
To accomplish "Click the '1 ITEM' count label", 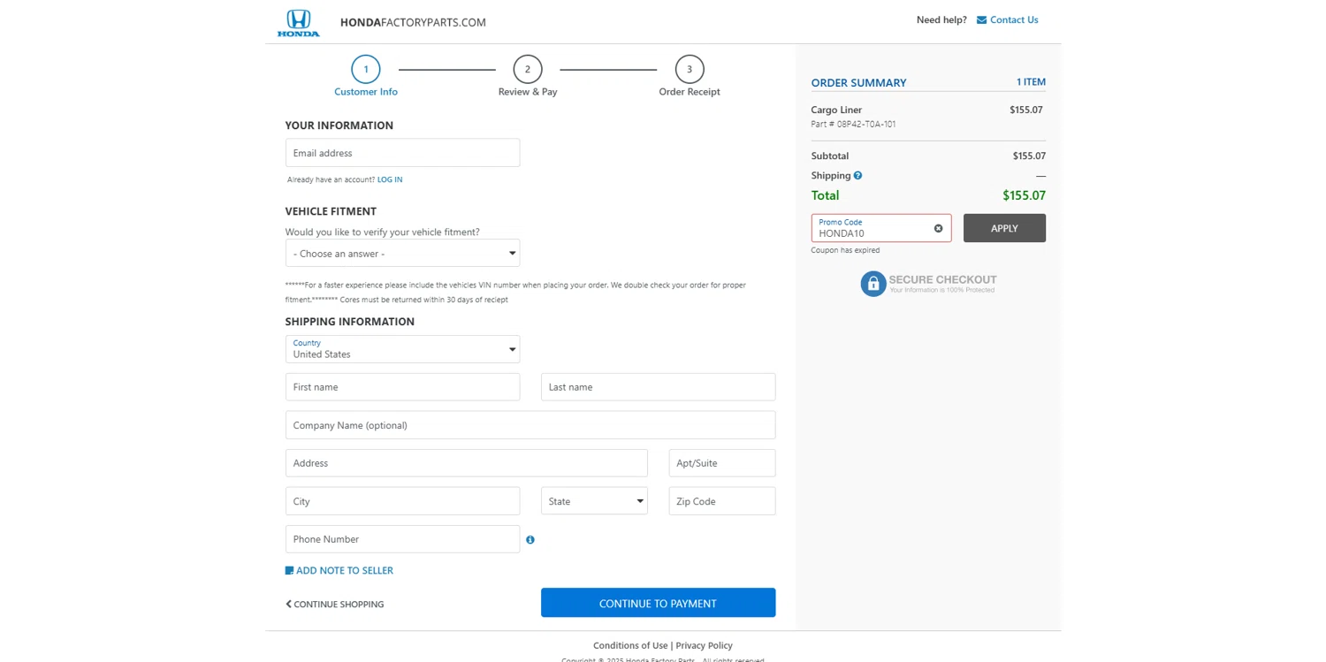I will point(1031,81).
